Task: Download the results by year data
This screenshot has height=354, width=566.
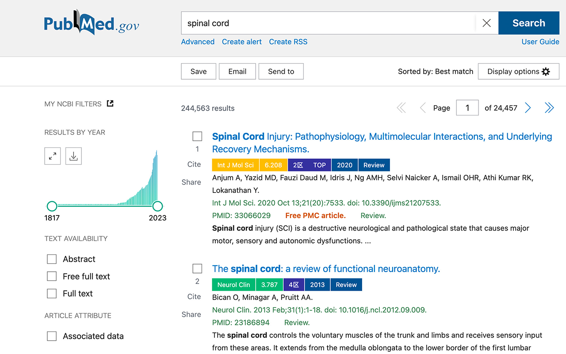Action: click(x=74, y=156)
